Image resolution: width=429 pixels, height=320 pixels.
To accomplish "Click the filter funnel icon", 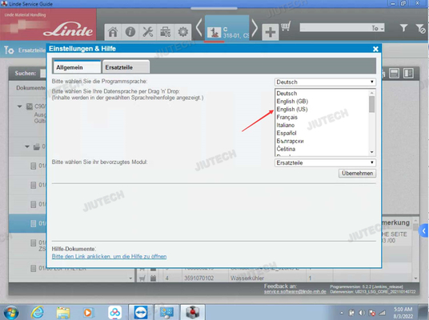I will tap(403, 28).
